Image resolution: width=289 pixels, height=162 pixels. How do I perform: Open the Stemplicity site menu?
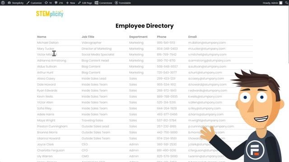(x=16, y=3)
